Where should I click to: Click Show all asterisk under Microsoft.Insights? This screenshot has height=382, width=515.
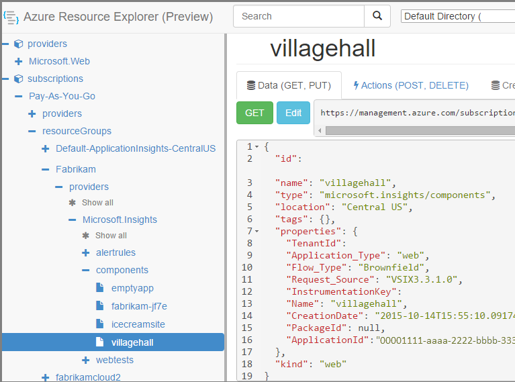pyautogui.click(x=85, y=236)
